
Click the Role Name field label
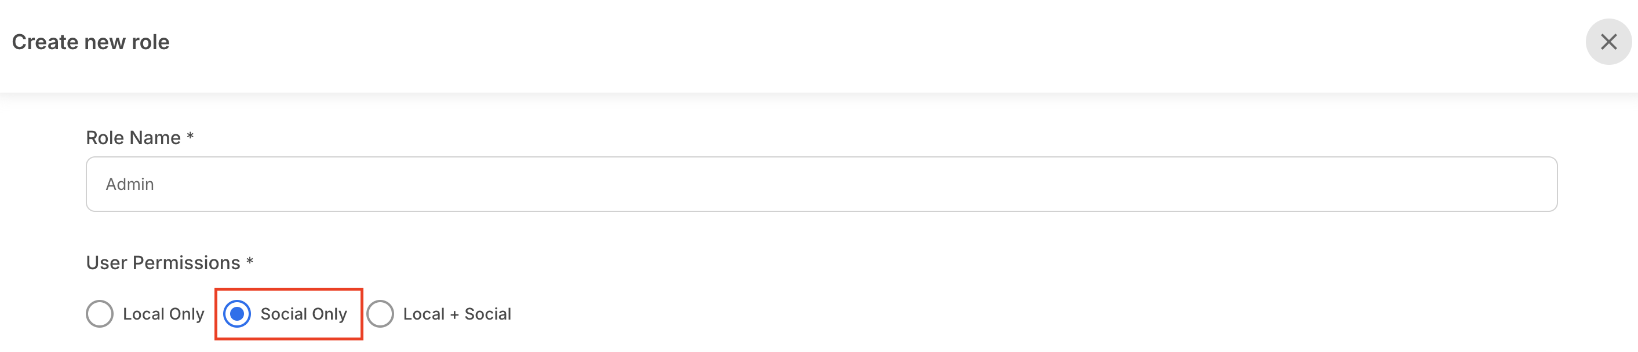click(x=133, y=138)
